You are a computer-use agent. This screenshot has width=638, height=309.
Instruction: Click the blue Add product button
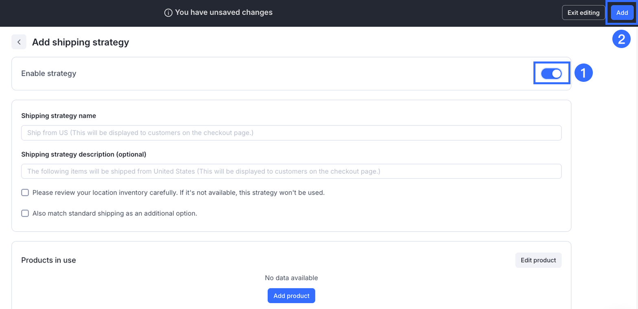click(x=291, y=296)
